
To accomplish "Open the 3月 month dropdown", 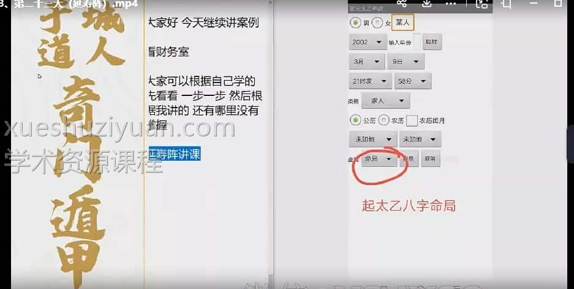I will [x=367, y=62].
